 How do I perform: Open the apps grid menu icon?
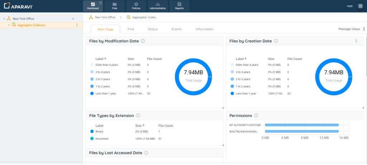point(361,6)
